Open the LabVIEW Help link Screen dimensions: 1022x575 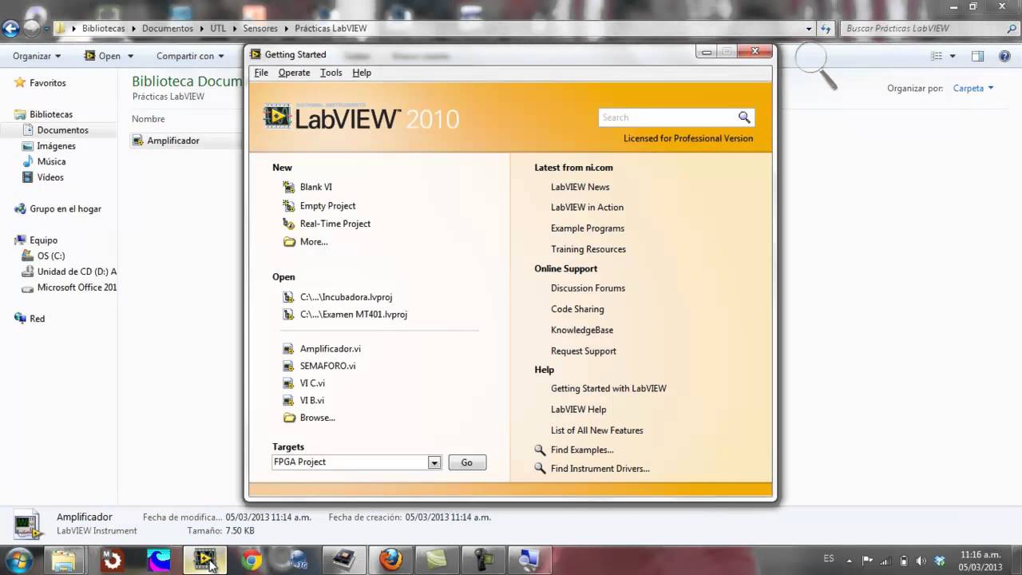point(578,410)
